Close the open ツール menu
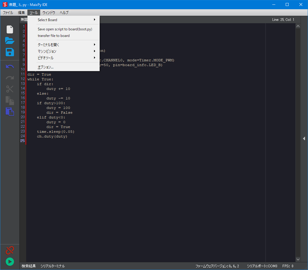The width and height of the screenshot is (308, 270). (x=34, y=13)
